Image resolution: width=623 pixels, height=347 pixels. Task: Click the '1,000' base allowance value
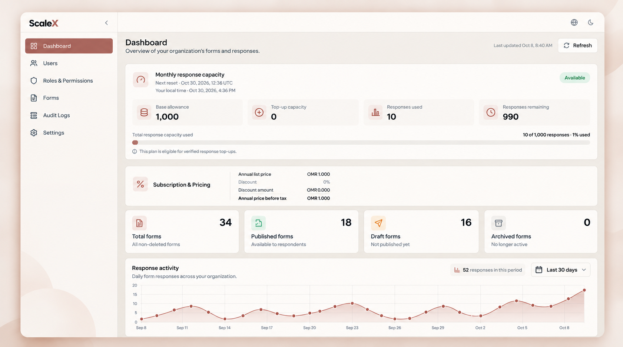point(167,117)
